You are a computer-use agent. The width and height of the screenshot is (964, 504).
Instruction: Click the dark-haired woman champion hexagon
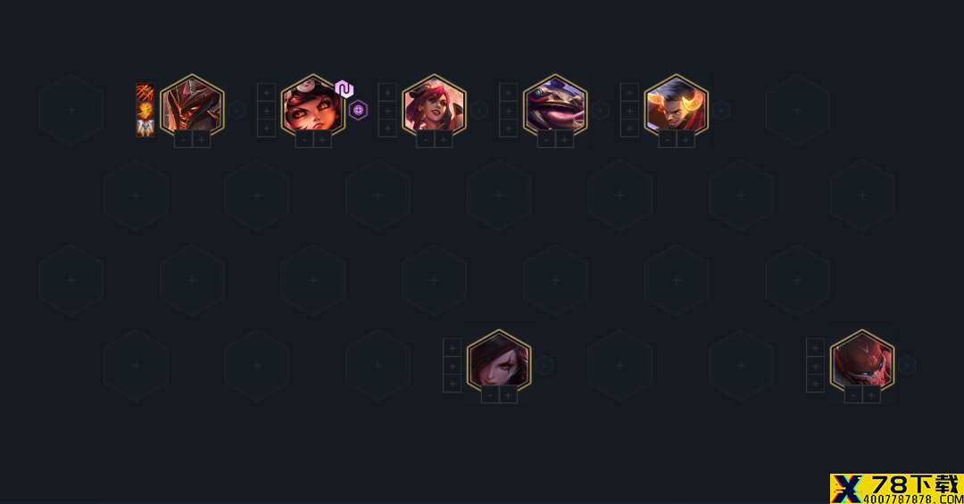[x=499, y=360]
